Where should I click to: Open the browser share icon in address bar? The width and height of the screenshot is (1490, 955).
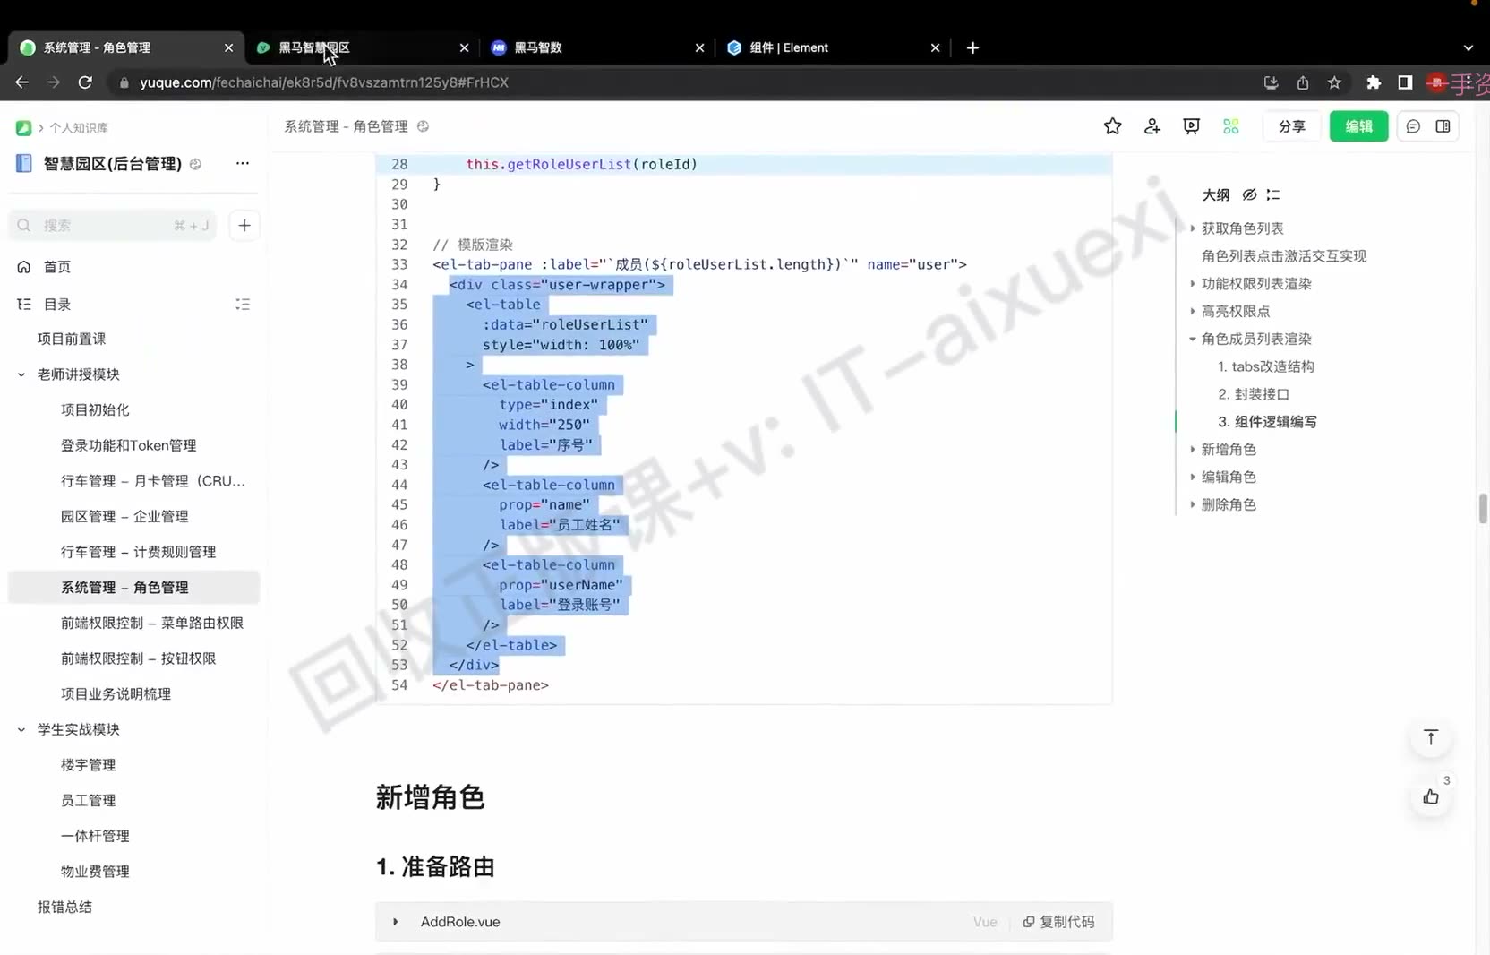(1303, 82)
